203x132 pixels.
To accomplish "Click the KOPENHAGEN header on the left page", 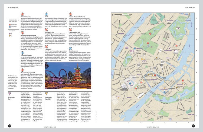I will pos(13,8).
